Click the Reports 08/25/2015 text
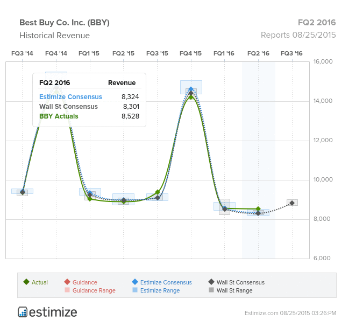This screenshot has width=363, height=334. (298, 35)
